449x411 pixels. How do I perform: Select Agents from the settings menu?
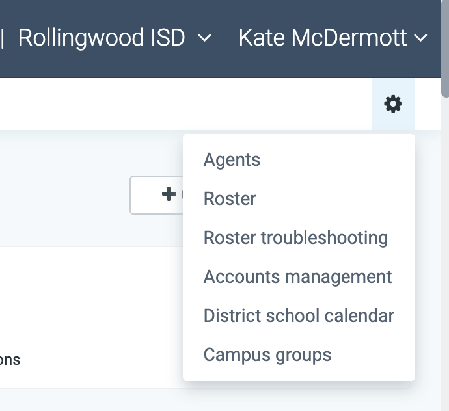[299, 159]
